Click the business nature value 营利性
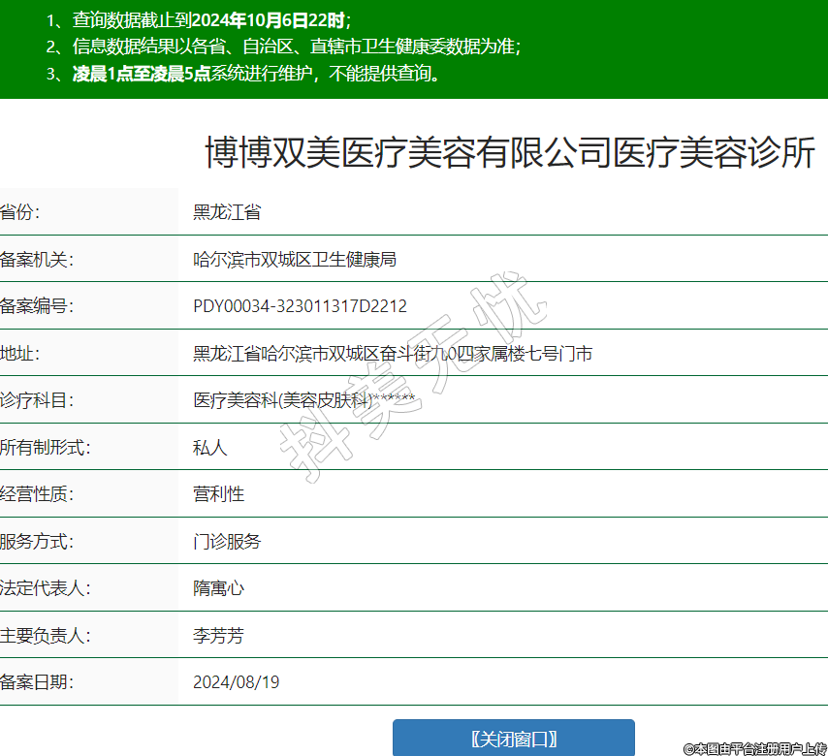 (x=218, y=494)
